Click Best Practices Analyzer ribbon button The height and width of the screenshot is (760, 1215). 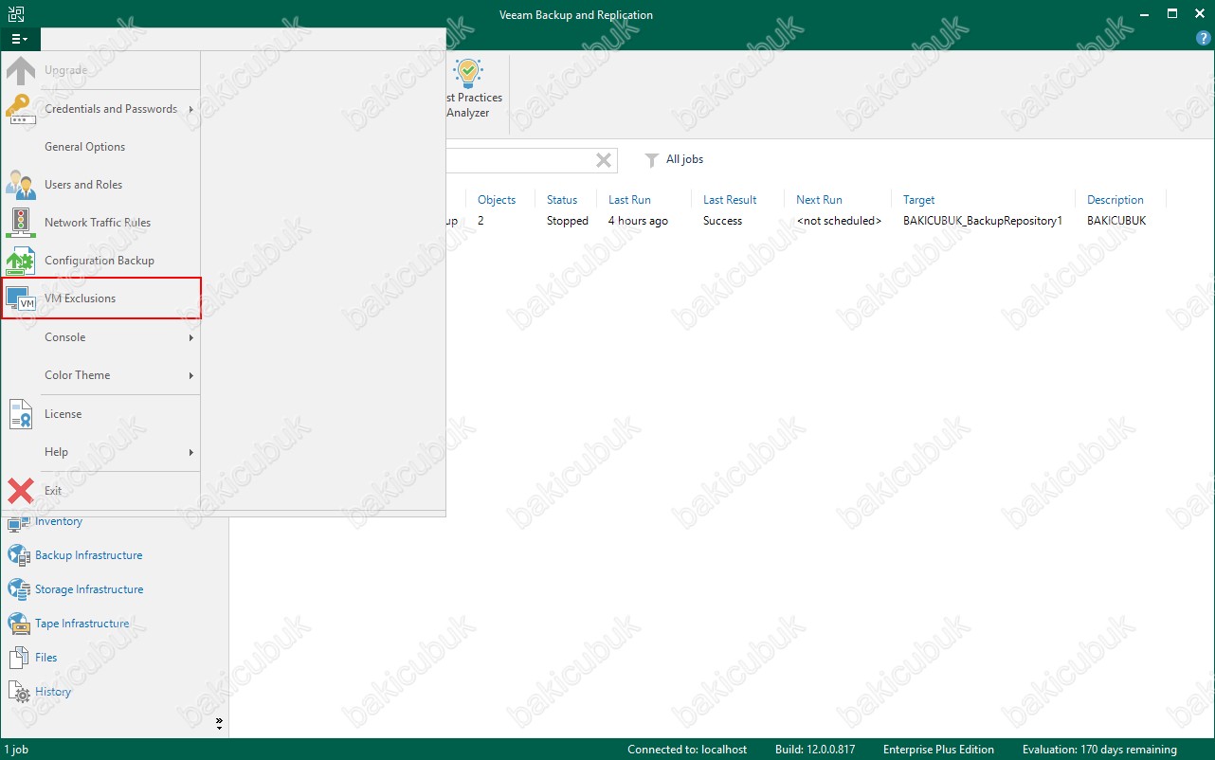[x=474, y=89]
